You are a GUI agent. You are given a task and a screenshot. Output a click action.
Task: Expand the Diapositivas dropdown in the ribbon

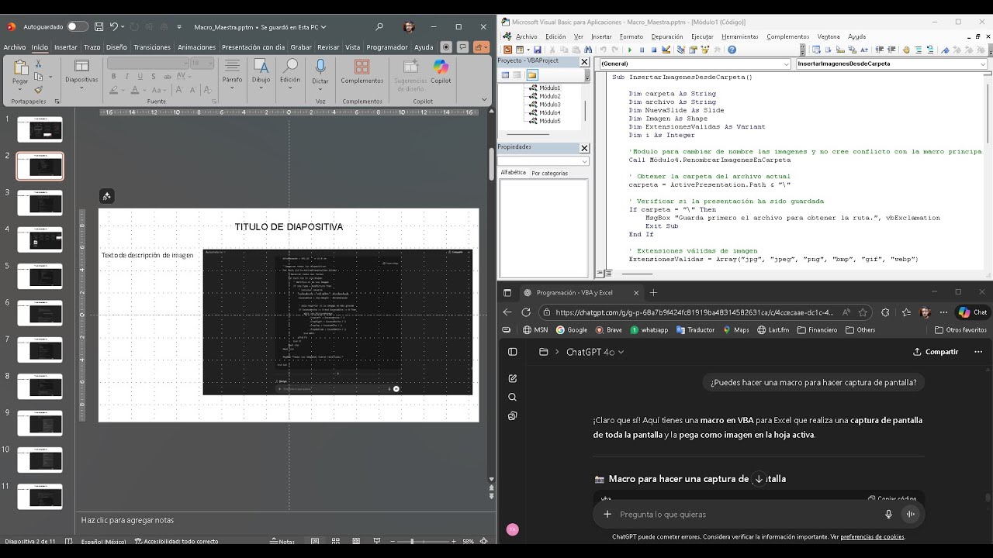tap(81, 88)
